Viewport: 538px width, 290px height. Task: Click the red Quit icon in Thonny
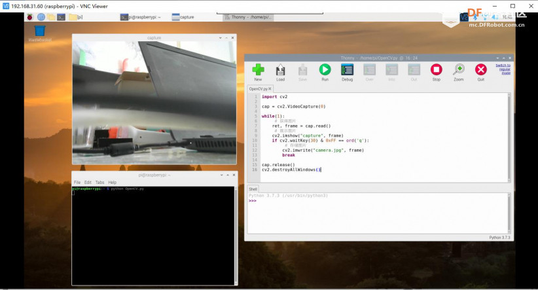pyautogui.click(x=481, y=69)
